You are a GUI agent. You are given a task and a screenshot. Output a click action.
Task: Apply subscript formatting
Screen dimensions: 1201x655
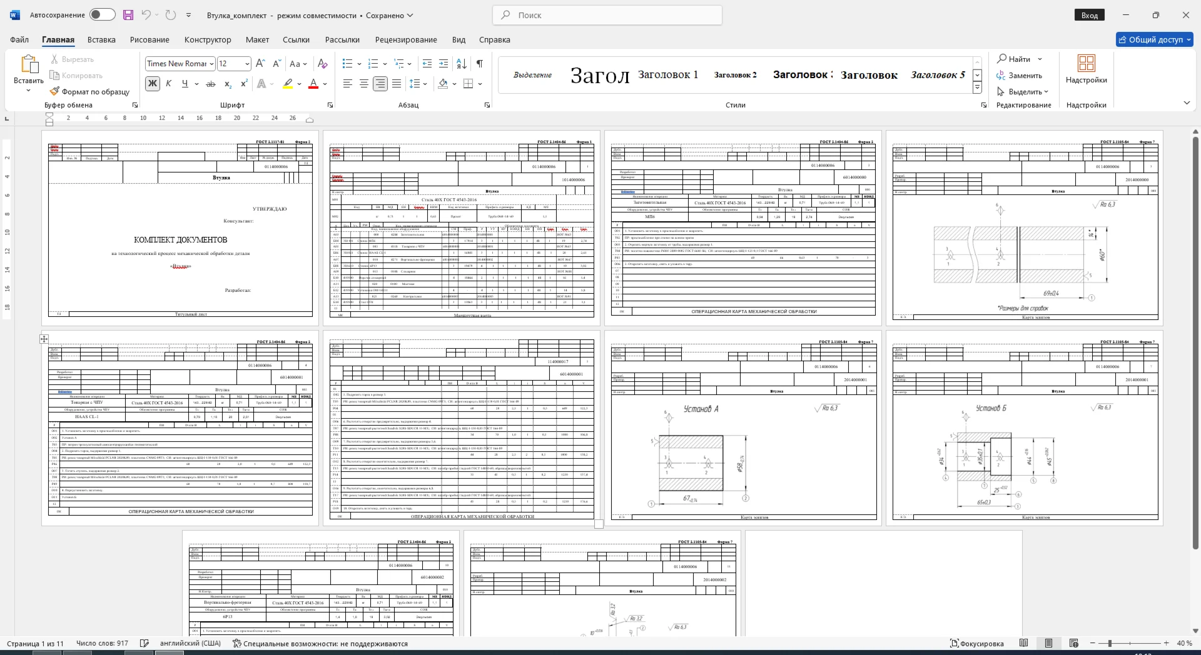(228, 84)
